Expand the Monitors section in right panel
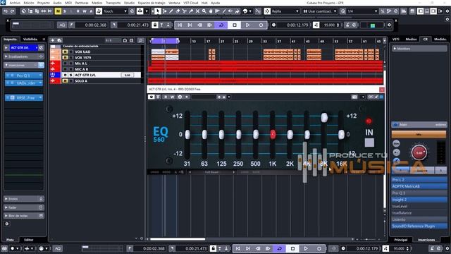This screenshot has height=254, width=451. pos(419,49)
